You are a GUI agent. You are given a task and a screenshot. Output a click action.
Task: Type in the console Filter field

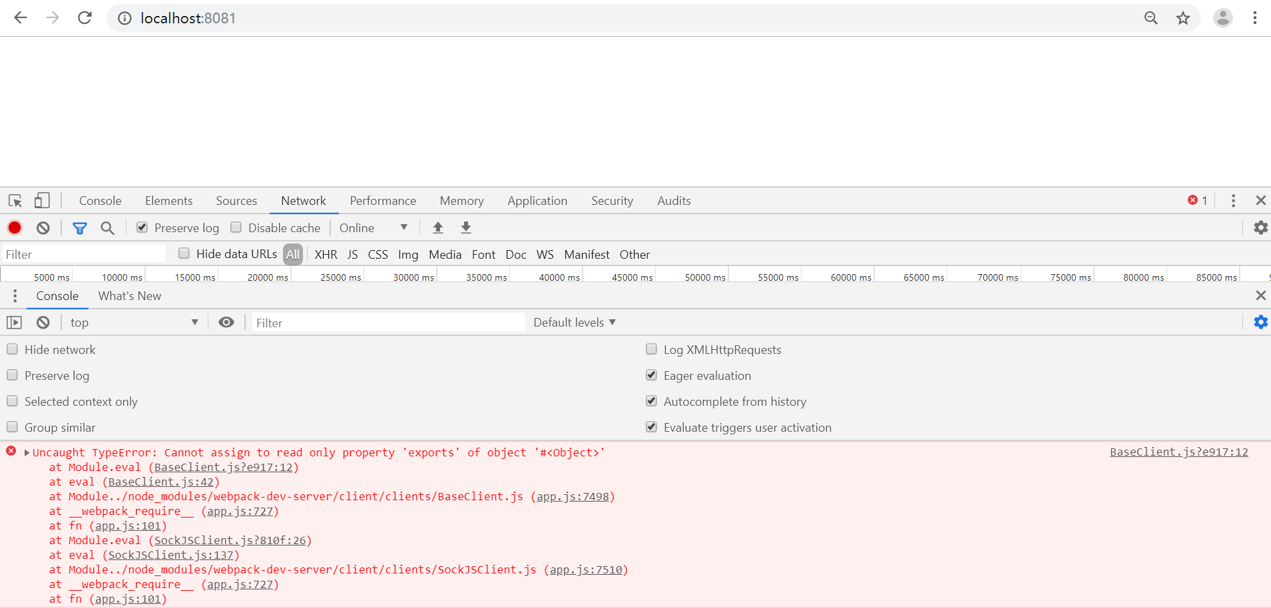386,322
